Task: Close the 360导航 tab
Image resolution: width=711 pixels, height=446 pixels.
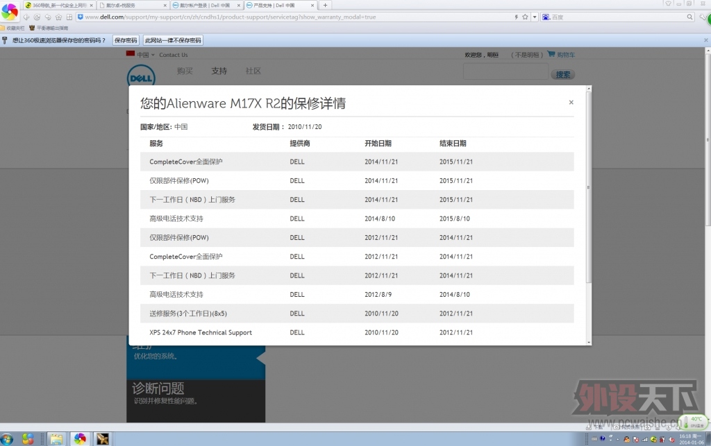Action: pos(91,6)
